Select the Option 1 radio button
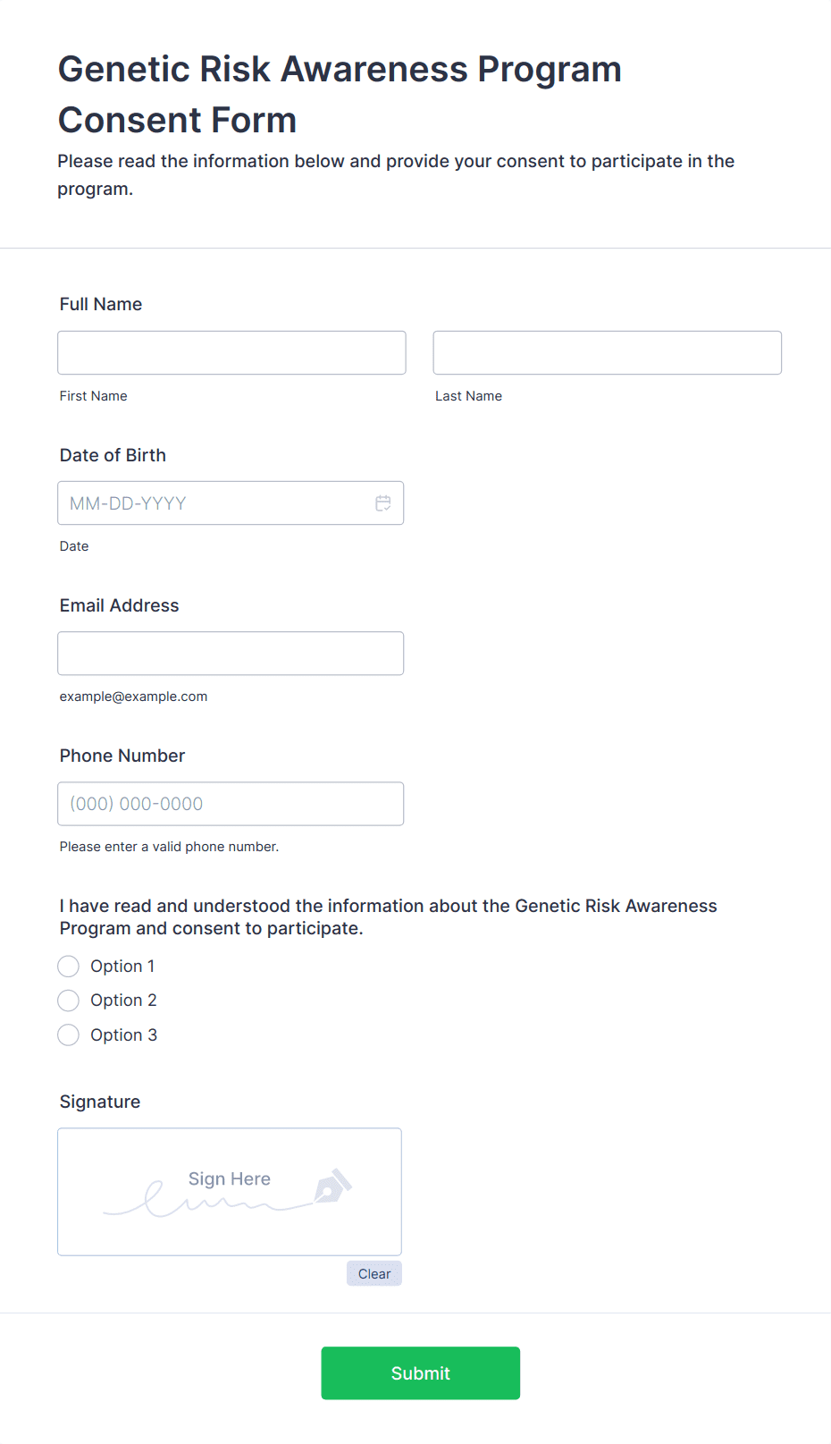The image size is (831, 1444). pos(69,967)
